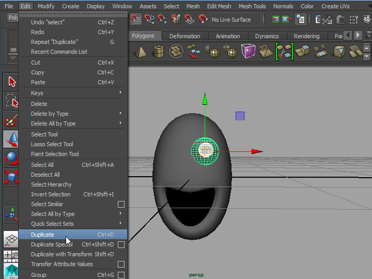Click the purple cube shelf icon

click(249, 52)
